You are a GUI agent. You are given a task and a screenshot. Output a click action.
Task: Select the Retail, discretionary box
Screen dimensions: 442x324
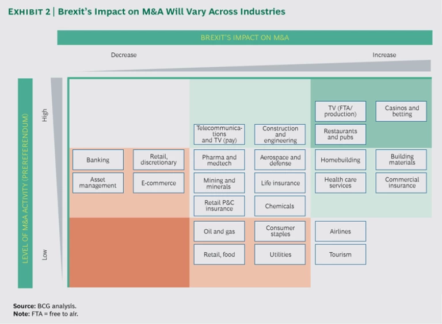point(159,160)
